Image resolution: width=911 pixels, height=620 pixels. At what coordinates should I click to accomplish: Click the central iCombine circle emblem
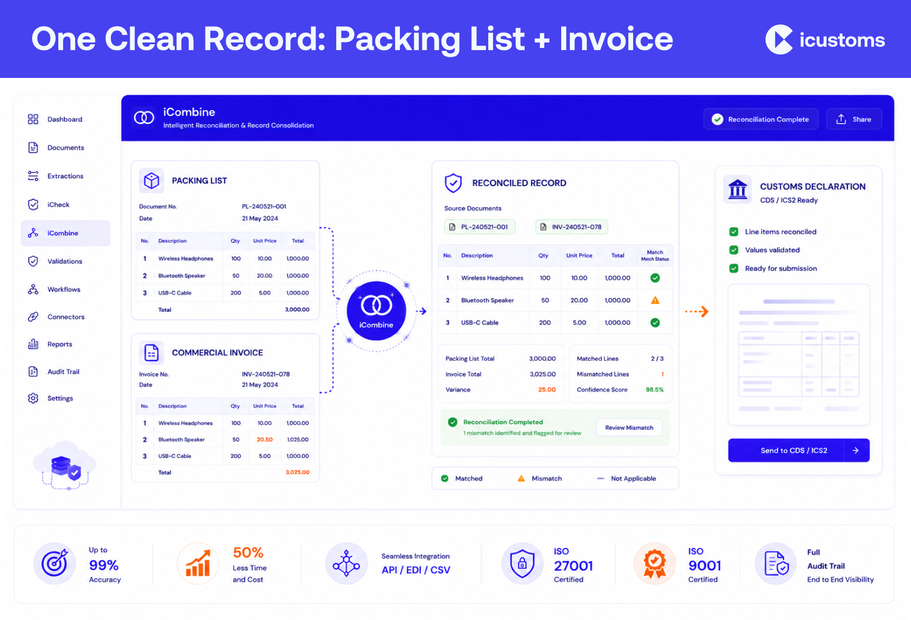(376, 311)
